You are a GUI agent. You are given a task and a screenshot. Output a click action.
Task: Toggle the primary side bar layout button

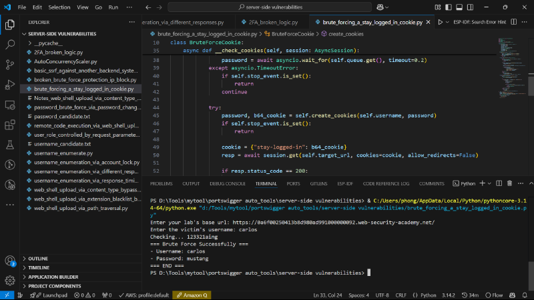[449, 7]
